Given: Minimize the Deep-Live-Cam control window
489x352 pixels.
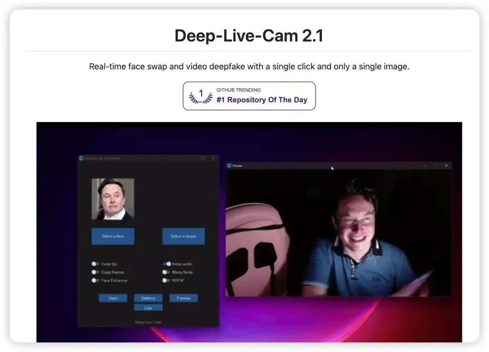Looking at the screenshot, I should pyautogui.click(x=192, y=158).
